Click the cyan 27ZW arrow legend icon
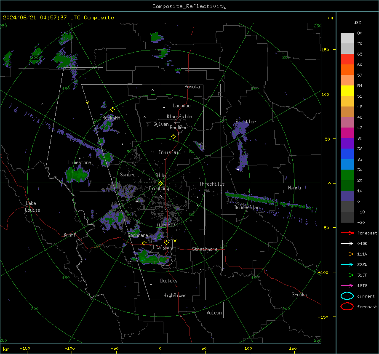Screen dimensions: 379x354 pos(347,265)
